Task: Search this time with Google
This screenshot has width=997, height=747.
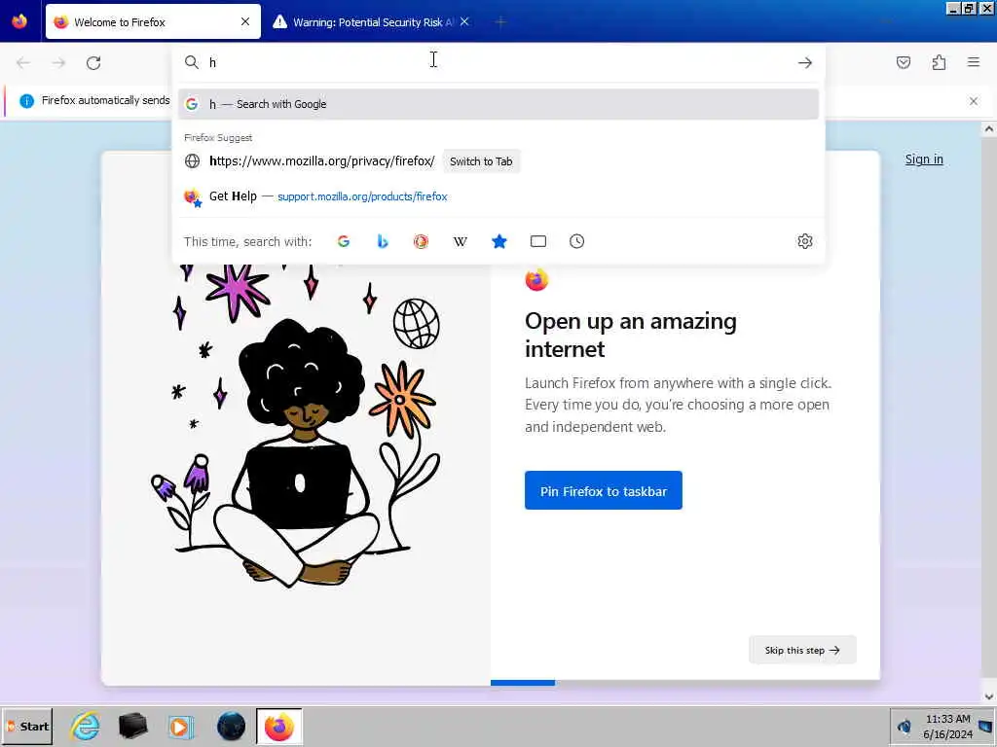Action: coord(344,241)
